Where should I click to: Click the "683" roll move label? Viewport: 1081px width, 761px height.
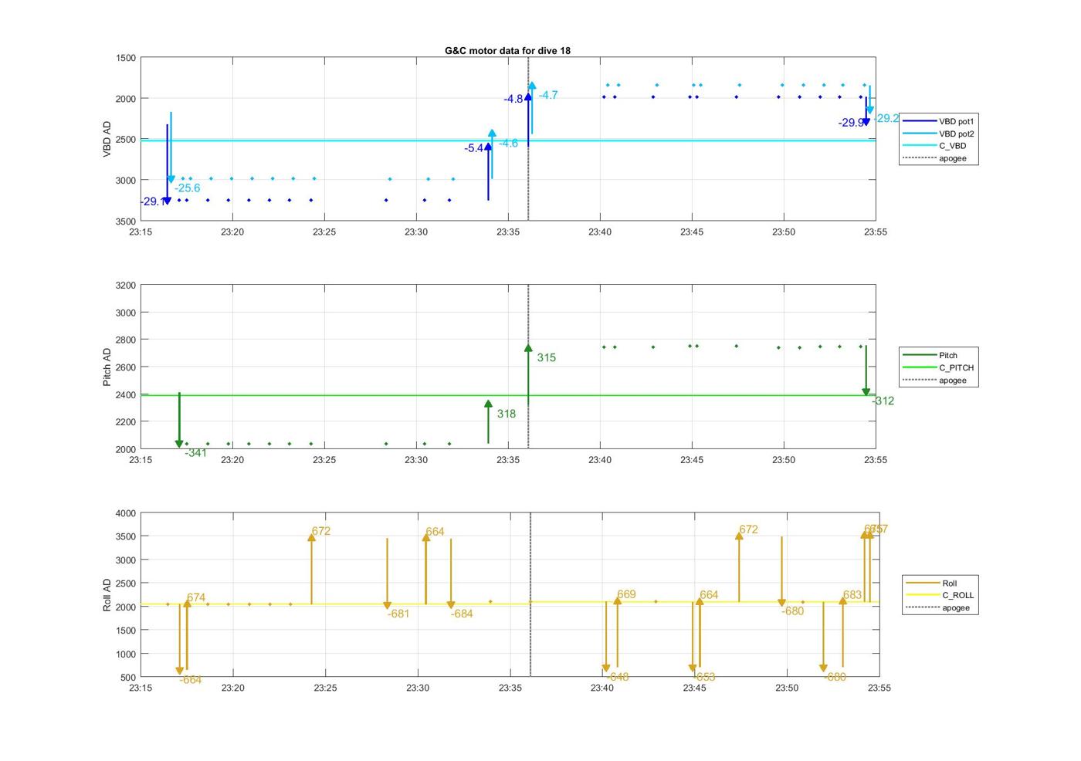[x=852, y=595]
